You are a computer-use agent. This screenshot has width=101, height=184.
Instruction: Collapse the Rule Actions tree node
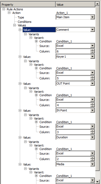tap(4, 9)
